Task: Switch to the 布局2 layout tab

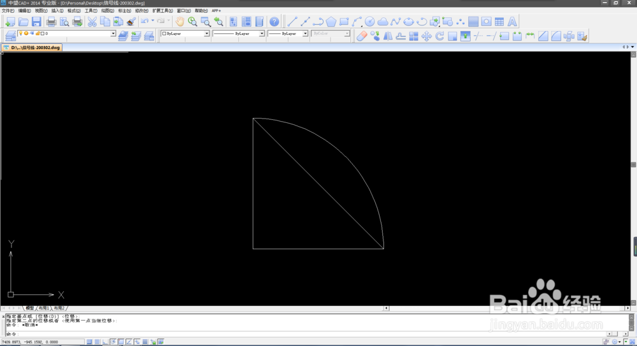Action: 59,308
